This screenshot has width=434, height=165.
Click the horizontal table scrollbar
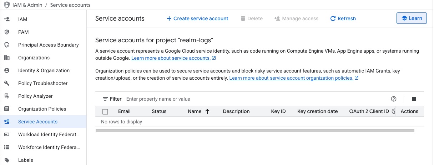click(255, 131)
